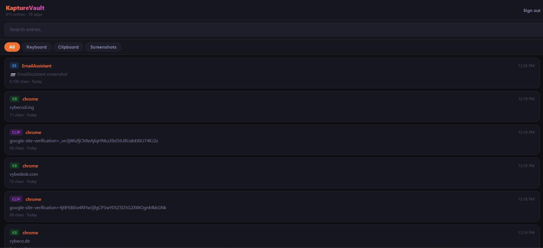Click the EmailAssistant app name link

point(37,66)
